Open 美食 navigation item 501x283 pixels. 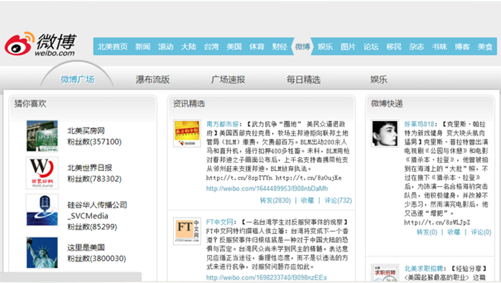tap(485, 47)
